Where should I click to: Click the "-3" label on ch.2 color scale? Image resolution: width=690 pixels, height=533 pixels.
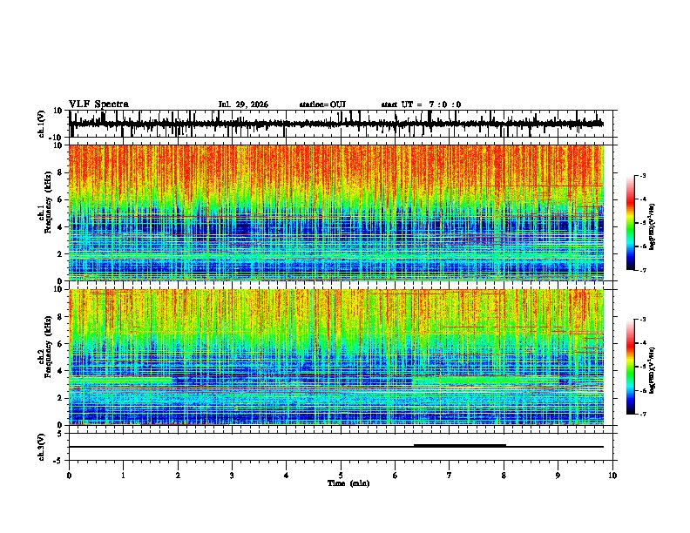pyautogui.click(x=642, y=320)
